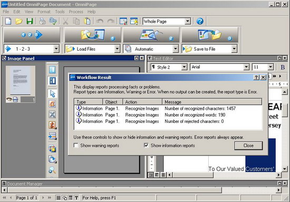Click the Export step 3 button

point(209,35)
